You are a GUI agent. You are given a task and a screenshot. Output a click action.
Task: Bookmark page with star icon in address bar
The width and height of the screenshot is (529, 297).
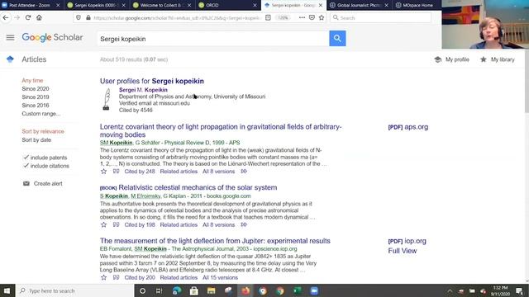click(322, 17)
